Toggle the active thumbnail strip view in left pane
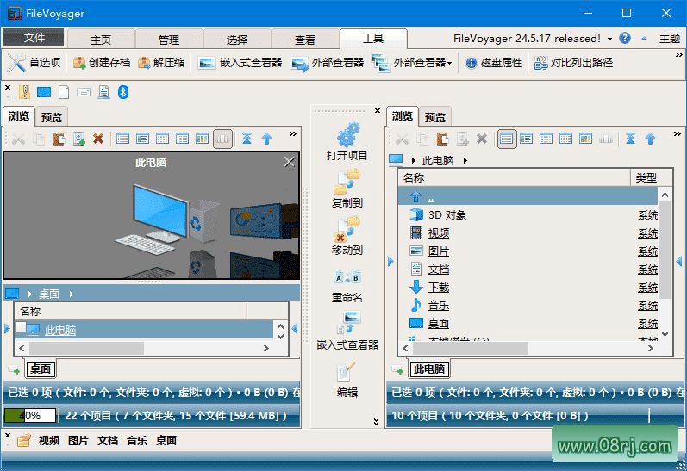Screen dimensions: 687x471 click(x=222, y=139)
